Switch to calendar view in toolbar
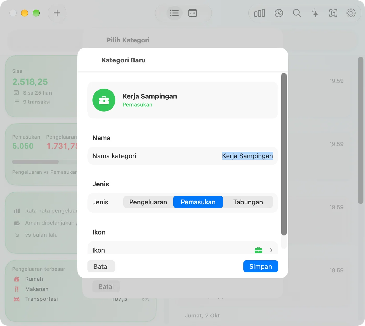 click(193, 13)
